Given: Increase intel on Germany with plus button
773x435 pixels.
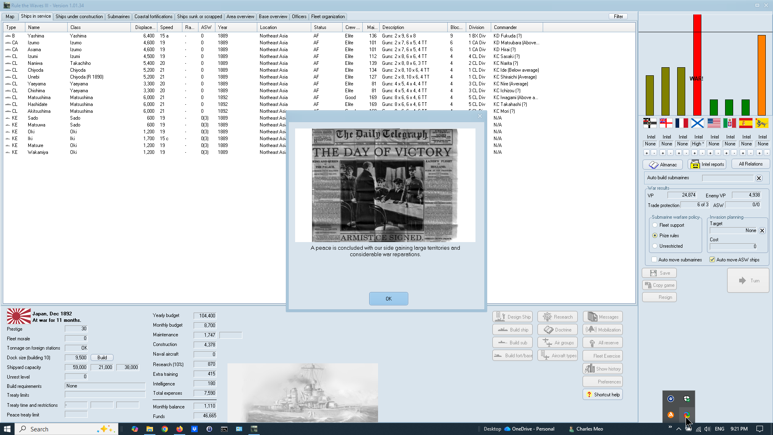Looking at the screenshot, I should pos(647,153).
